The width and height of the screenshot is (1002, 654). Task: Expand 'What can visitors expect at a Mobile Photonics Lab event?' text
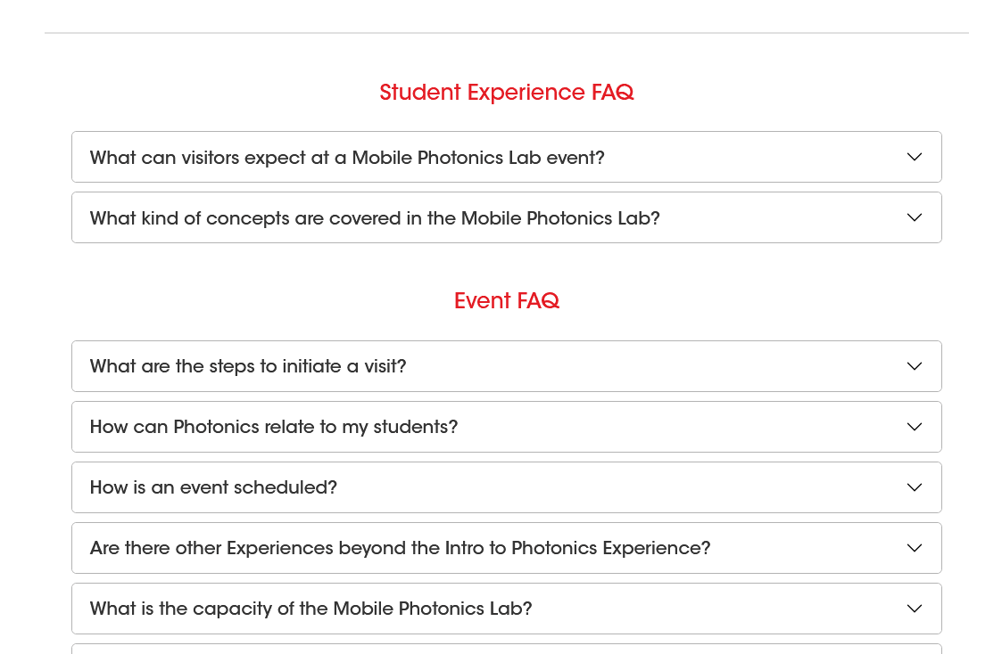[x=347, y=158]
